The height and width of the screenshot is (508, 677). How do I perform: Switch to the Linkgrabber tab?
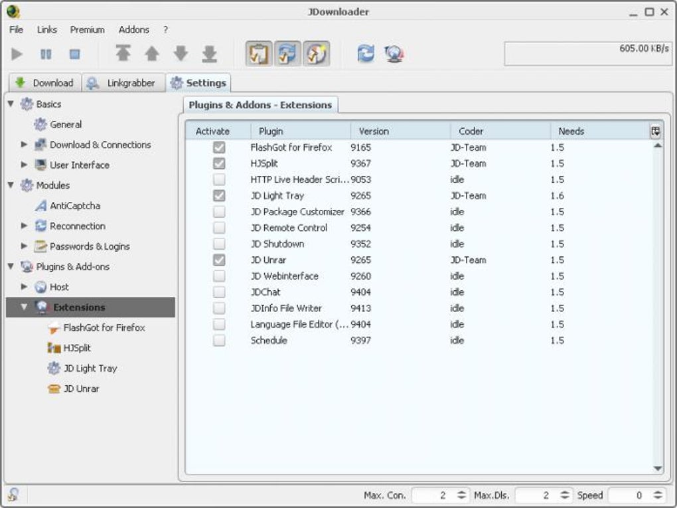pos(123,83)
